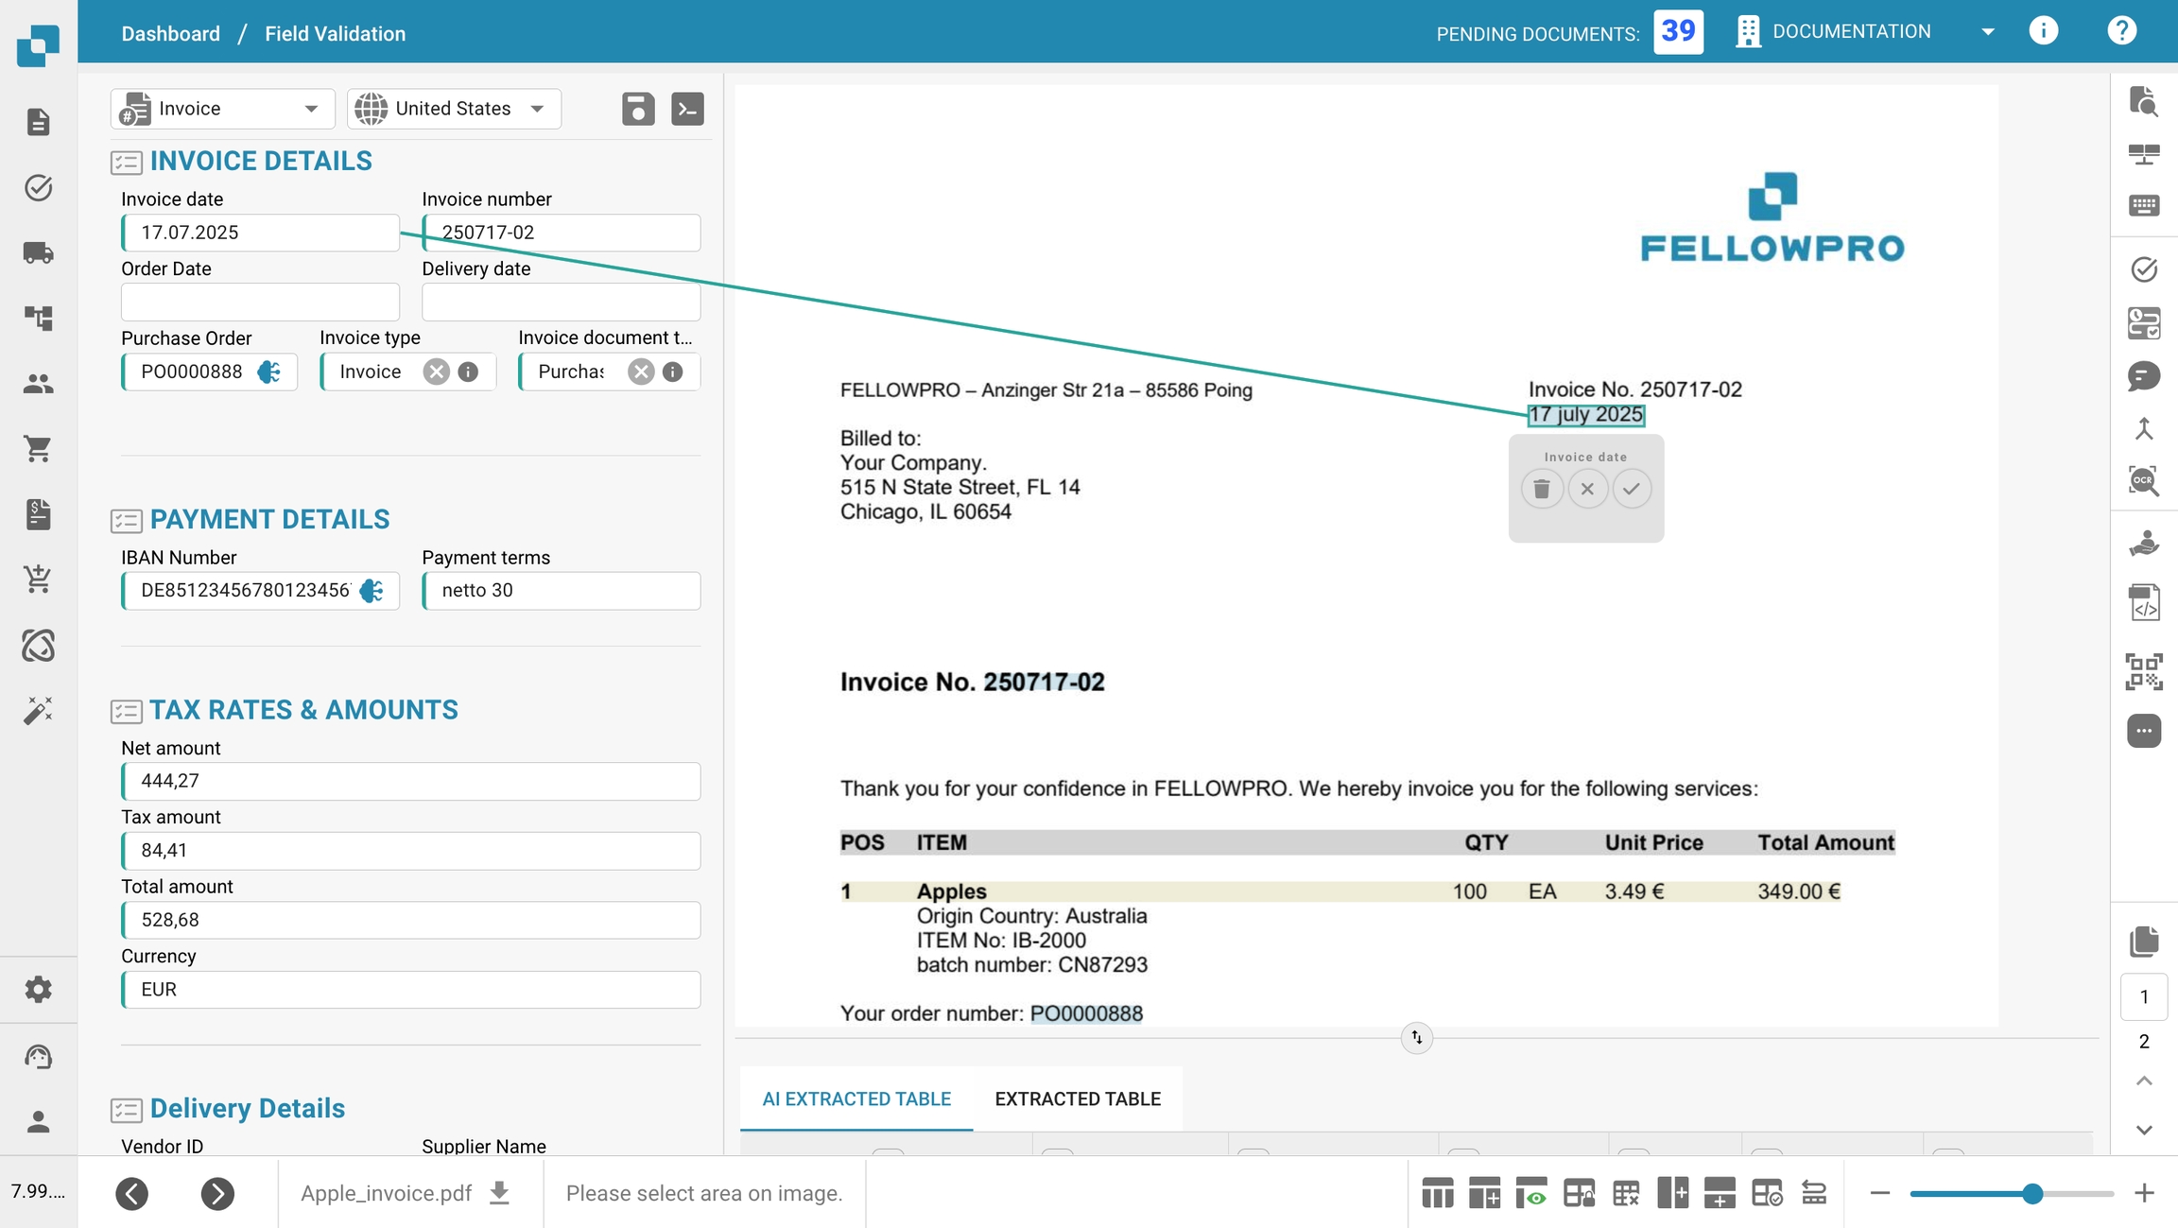2178x1228 pixels.
Task: Click the magic wand sidebar icon
Action: click(38, 710)
